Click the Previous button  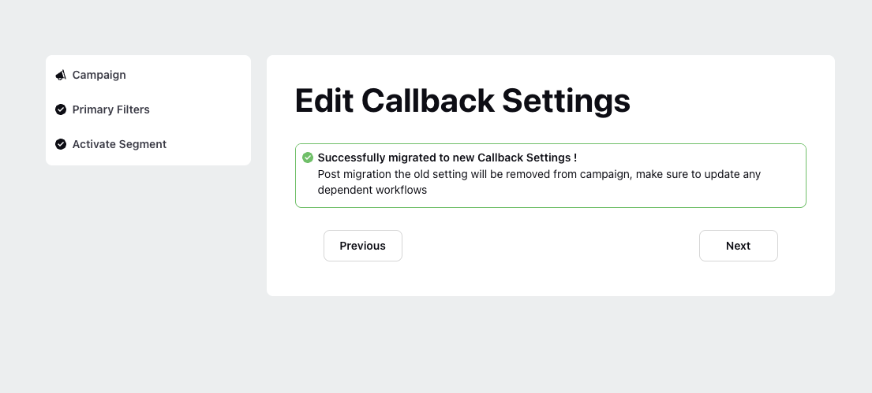[362, 246]
